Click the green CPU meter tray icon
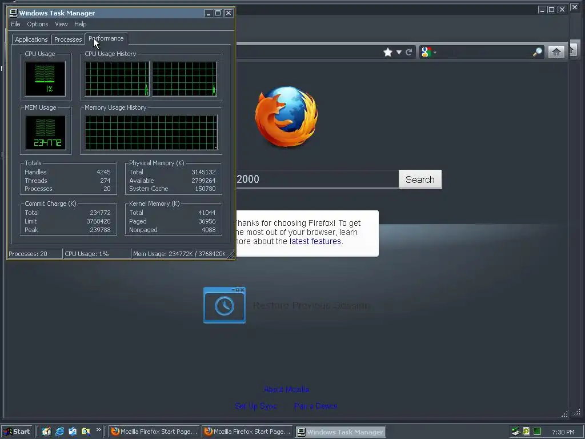The image size is (585, 439). [537, 432]
